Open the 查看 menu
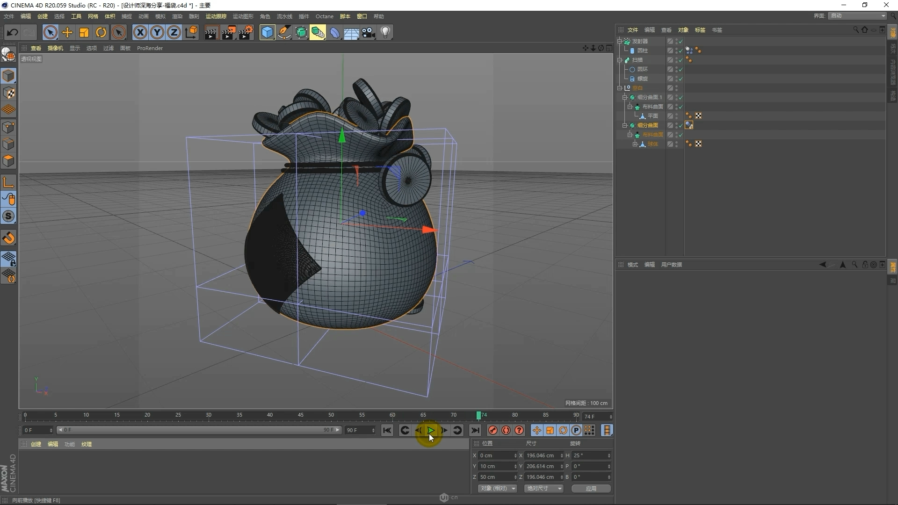 click(35, 48)
